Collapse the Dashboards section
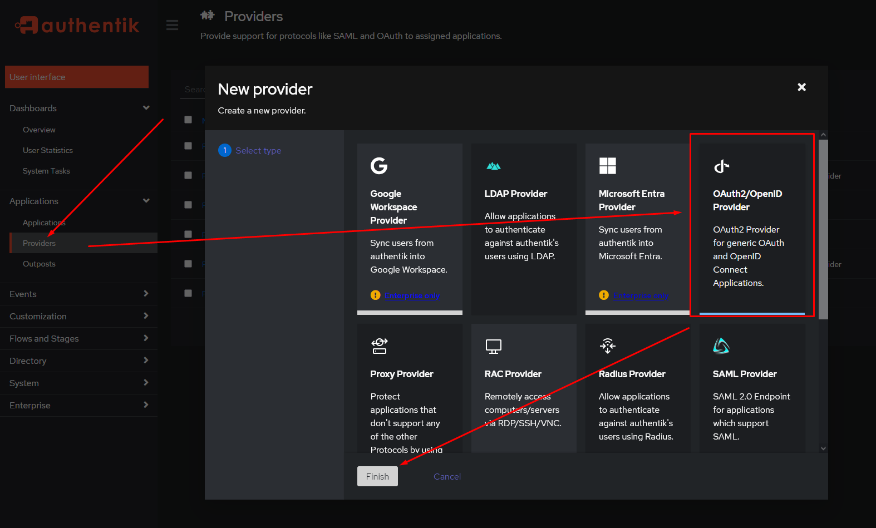Screen dimensions: 876x528 [x=79, y=108]
